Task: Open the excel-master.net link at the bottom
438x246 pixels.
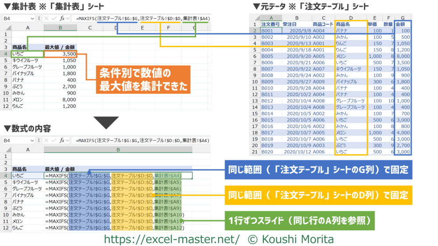Action: pos(172,239)
